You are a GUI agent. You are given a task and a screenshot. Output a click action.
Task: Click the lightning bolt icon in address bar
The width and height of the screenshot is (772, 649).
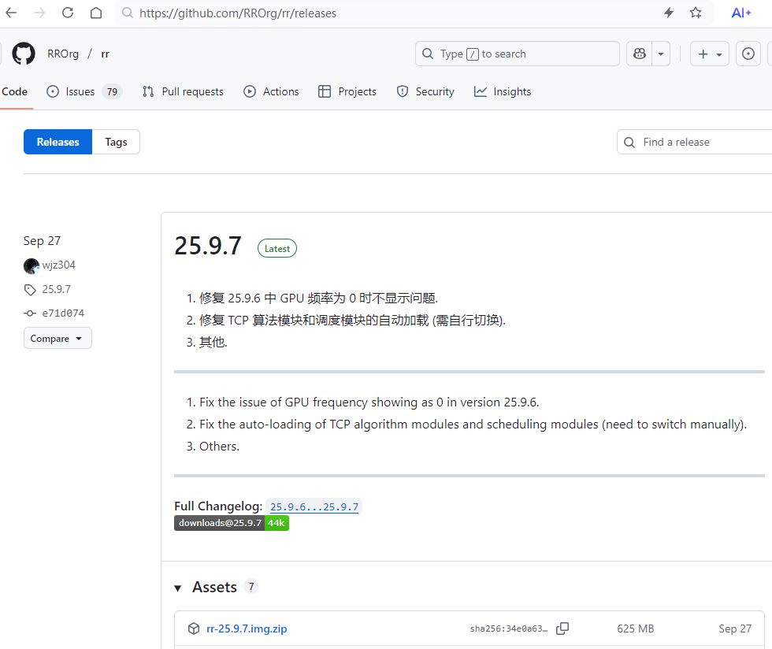point(669,13)
